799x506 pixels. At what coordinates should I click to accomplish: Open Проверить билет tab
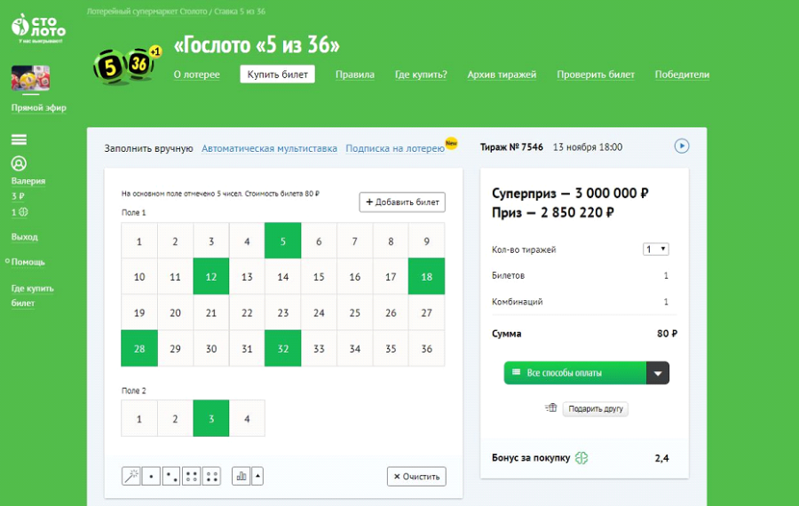coord(596,75)
